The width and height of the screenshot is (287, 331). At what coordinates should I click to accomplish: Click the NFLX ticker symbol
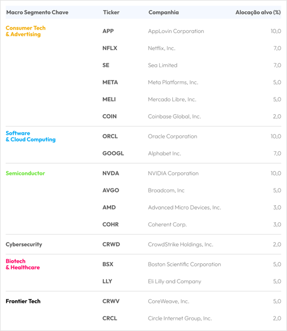[x=110, y=48]
